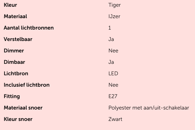This screenshot has height=130, width=195.
Task: Click the E27 fitting value
Action: click(x=113, y=96)
